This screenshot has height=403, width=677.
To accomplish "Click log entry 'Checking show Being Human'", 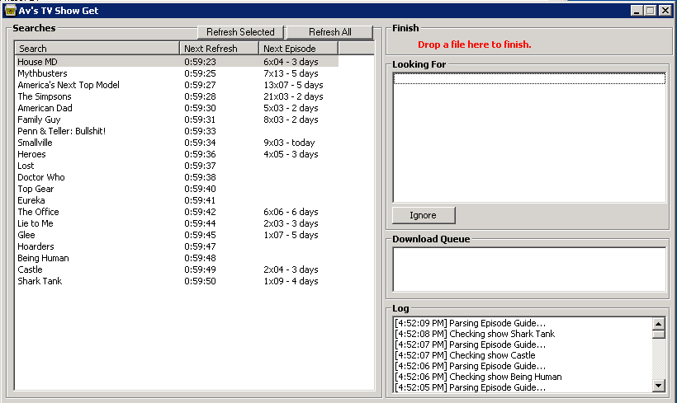I will [x=478, y=377].
